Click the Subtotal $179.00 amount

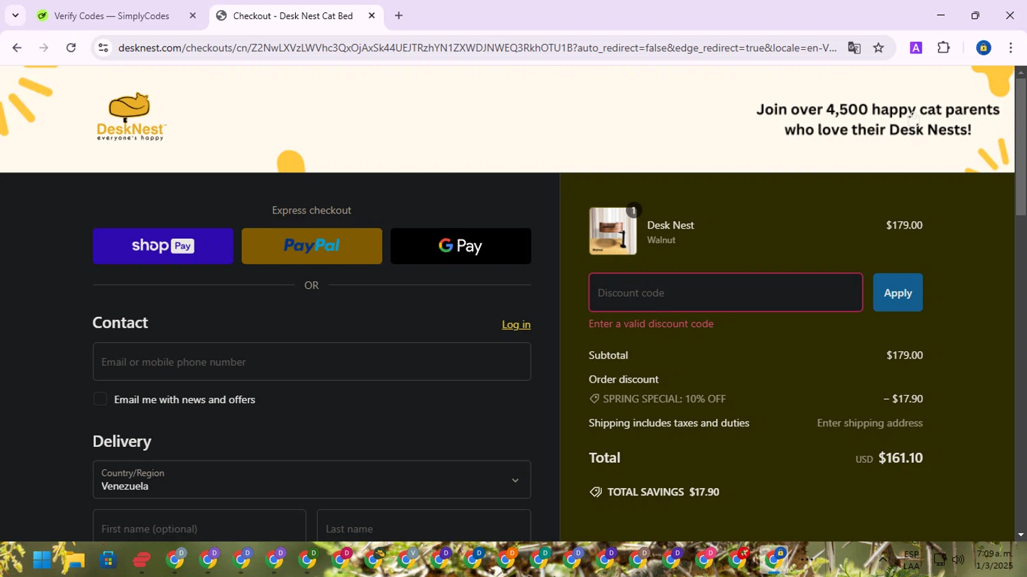(904, 355)
